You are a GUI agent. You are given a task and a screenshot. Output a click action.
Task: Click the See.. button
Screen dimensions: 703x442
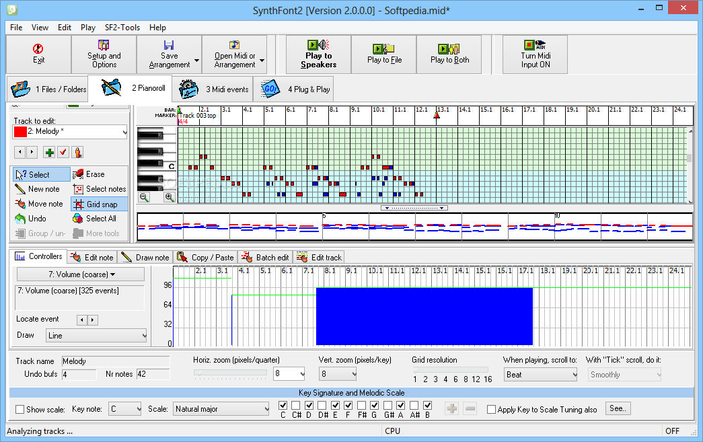pyautogui.click(x=618, y=408)
